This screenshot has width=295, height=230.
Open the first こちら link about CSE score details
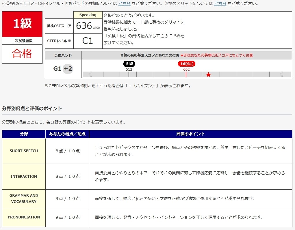pyautogui.click(x=124, y=3)
